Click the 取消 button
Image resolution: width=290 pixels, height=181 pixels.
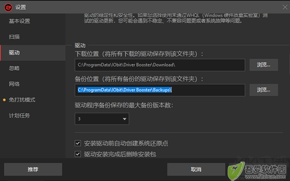196,169
